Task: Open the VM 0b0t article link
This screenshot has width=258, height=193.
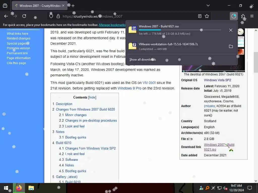Action: point(149,83)
